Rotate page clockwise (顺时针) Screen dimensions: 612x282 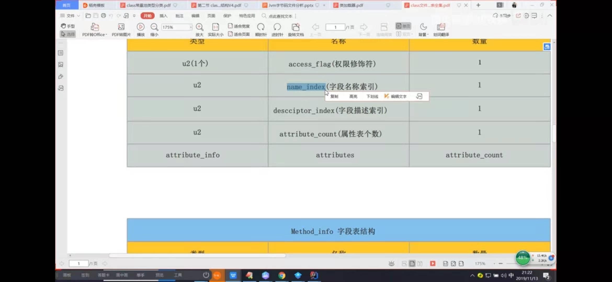261,30
